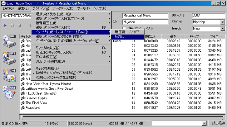This screenshot has width=227, height=127.
Task: Start playback with the play button
Action: 5,26
